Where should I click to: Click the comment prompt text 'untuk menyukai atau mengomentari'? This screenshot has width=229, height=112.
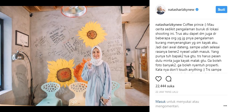click(177, 104)
